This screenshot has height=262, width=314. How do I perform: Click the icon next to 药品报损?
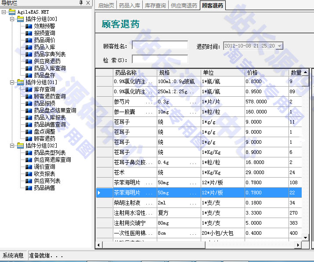click(29, 103)
